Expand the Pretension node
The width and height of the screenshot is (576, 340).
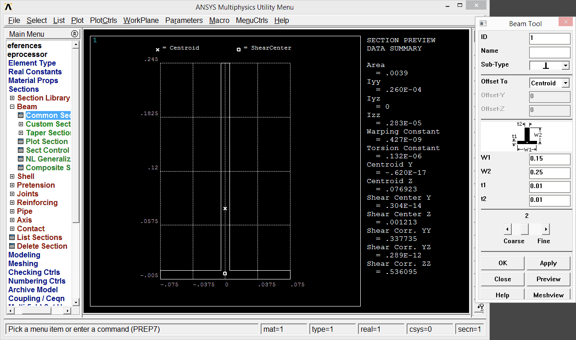(12, 185)
